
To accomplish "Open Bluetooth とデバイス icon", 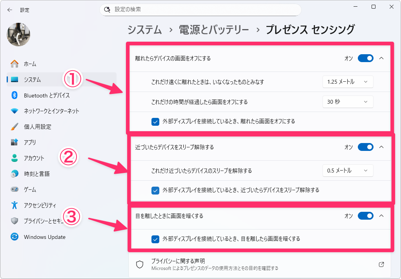I will (x=15, y=95).
